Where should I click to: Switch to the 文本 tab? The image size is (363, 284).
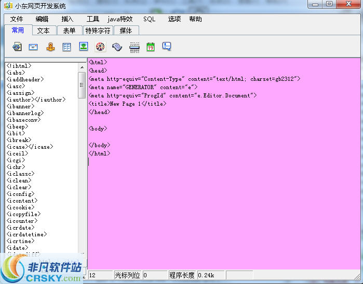(x=44, y=31)
